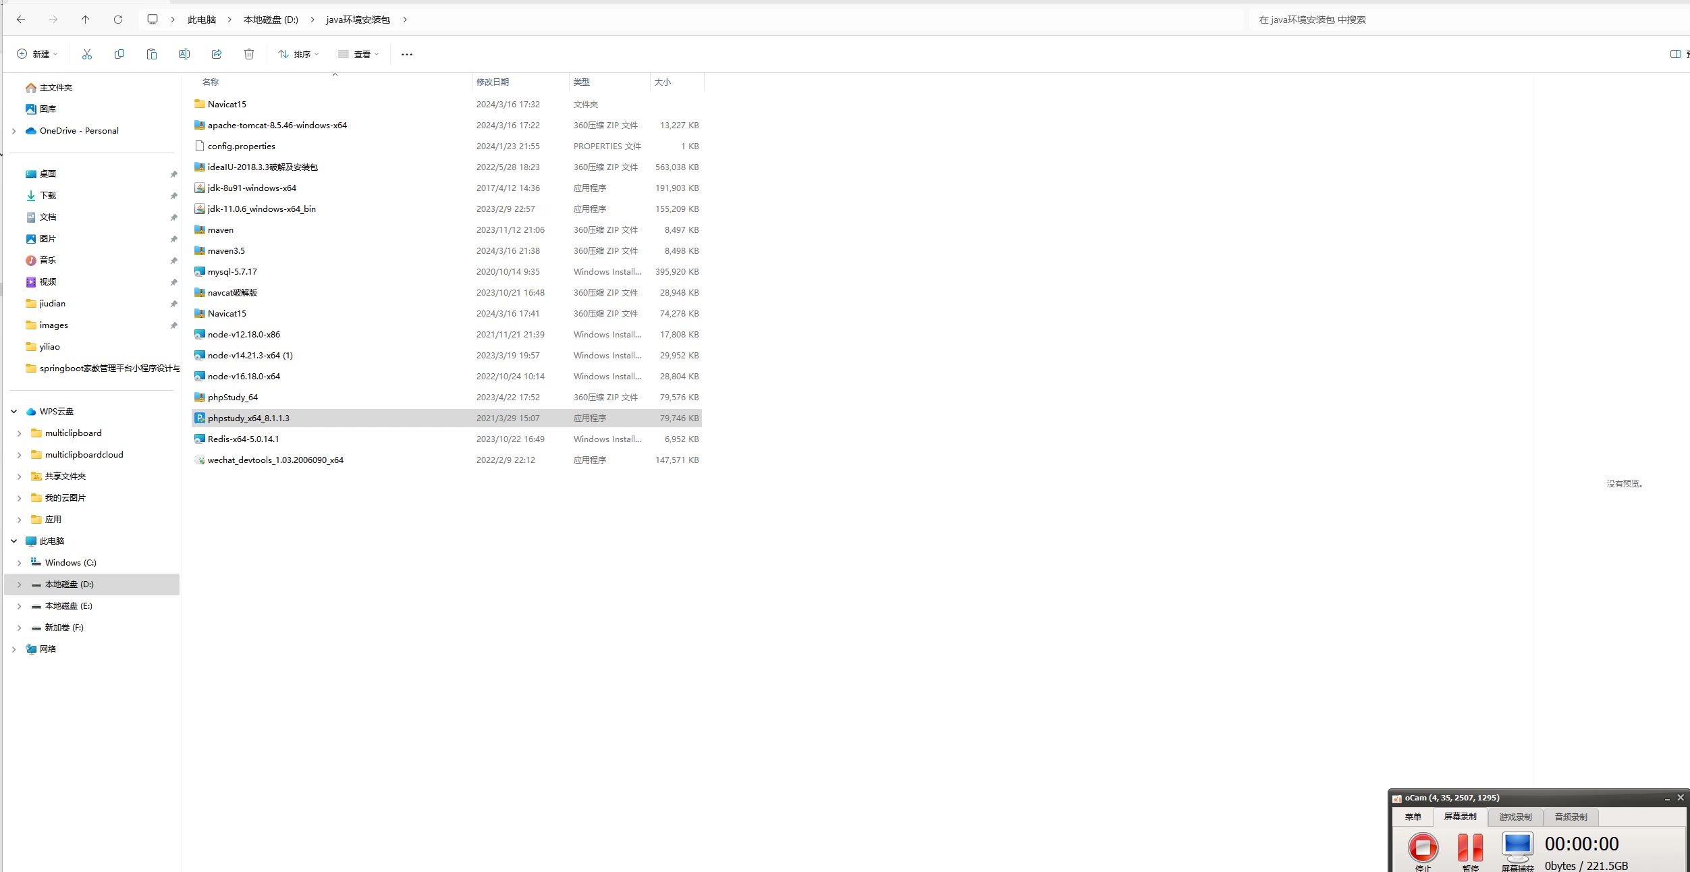Screen dimensions: 1690x872
Task: Expand the 共享文件夹 folder node
Action: pyautogui.click(x=19, y=476)
